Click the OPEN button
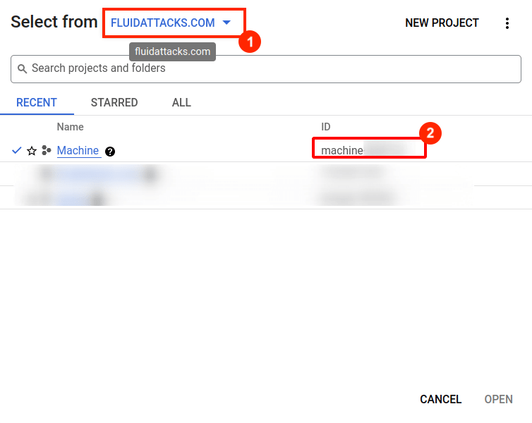The height and width of the screenshot is (423, 532). [x=498, y=399]
